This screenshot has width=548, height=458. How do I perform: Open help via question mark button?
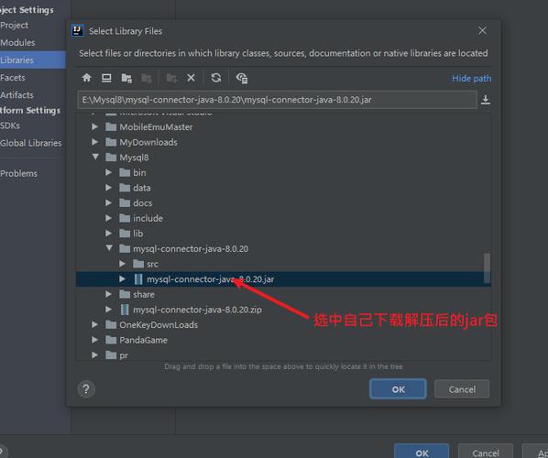[86, 388]
